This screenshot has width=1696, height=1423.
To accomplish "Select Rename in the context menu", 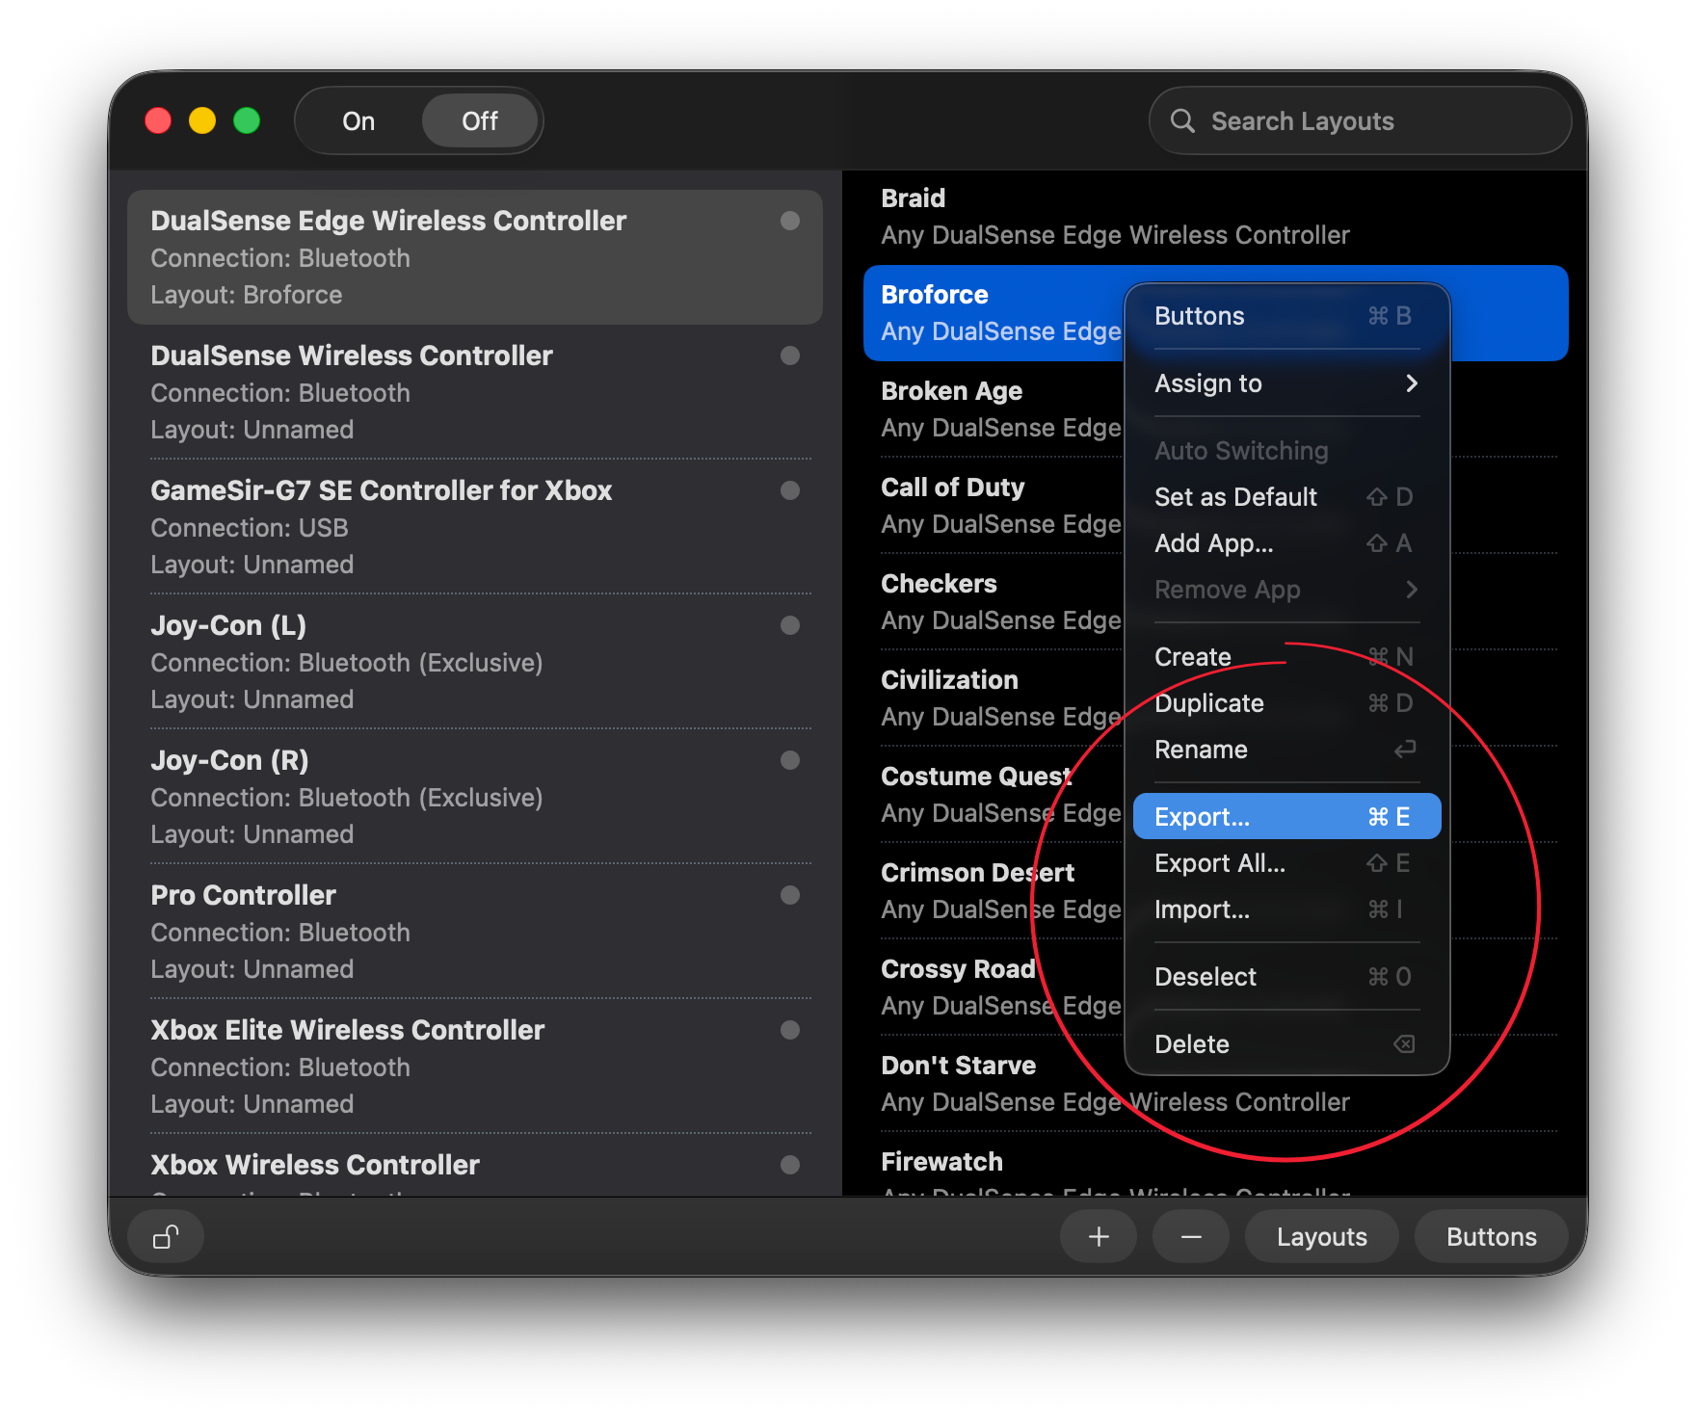I will [x=1286, y=750].
